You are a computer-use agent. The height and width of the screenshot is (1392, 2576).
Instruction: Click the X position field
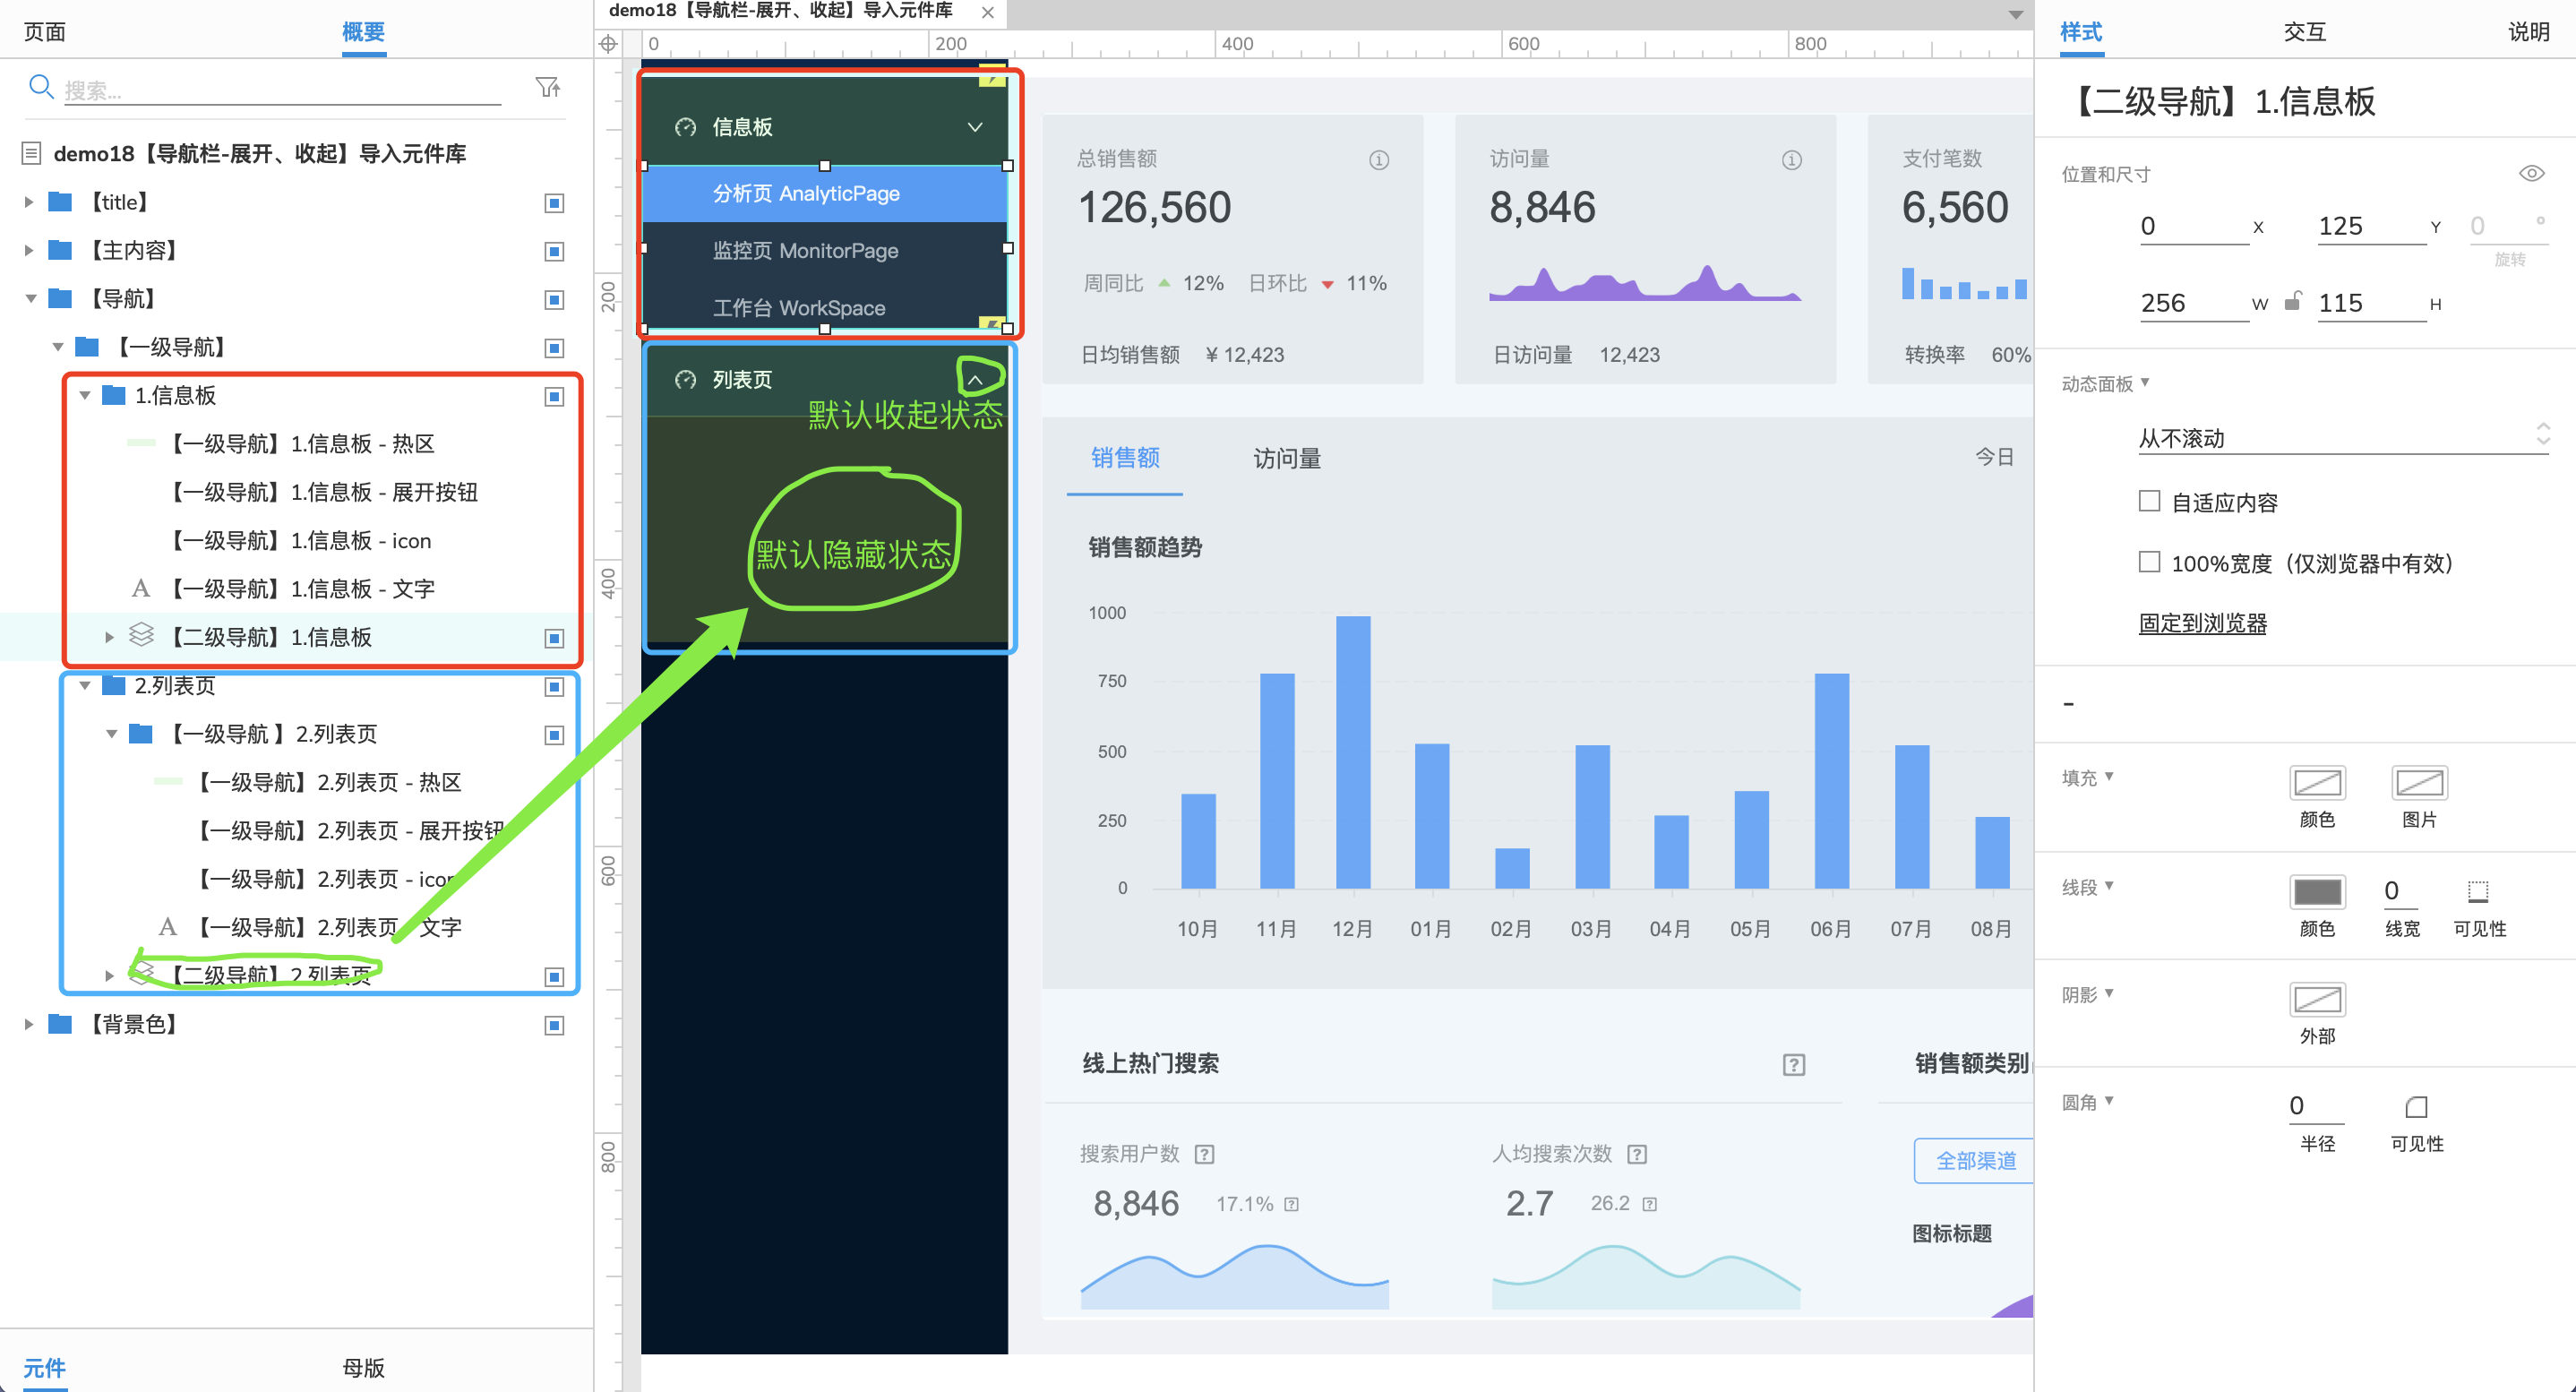(x=2193, y=226)
